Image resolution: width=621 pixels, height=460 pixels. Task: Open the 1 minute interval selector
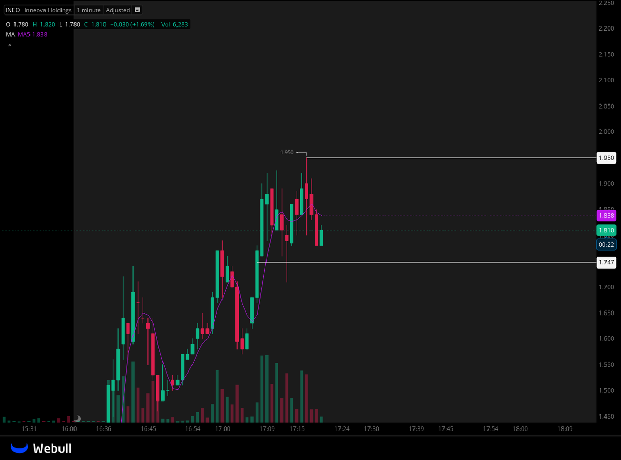click(88, 10)
